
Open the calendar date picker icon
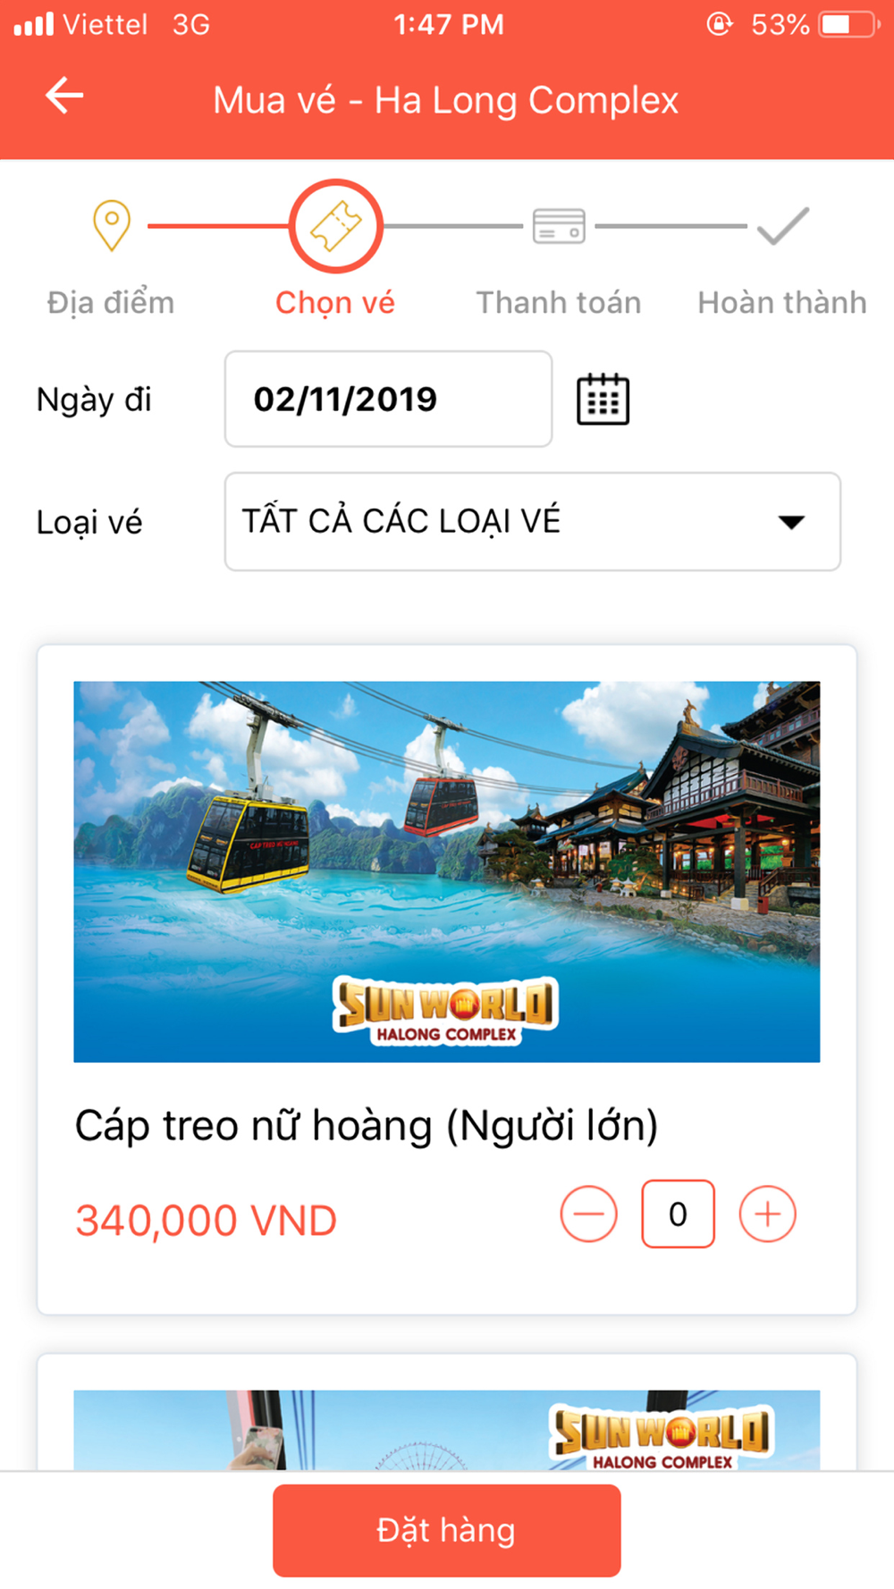tap(603, 399)
